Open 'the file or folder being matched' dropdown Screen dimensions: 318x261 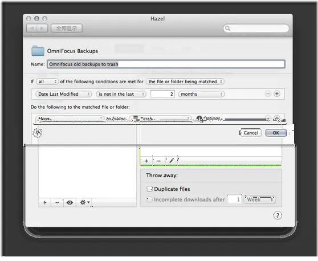tap(185, 81)
